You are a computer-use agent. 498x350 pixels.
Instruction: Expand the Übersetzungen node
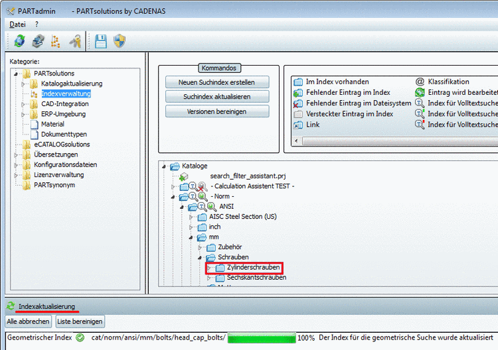click(x=15, y=155)
